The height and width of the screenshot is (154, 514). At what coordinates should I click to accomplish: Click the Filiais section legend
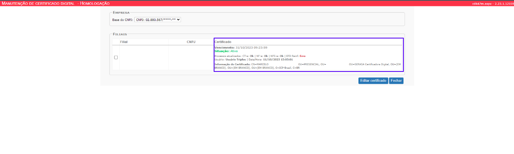[x=120, y=34]
